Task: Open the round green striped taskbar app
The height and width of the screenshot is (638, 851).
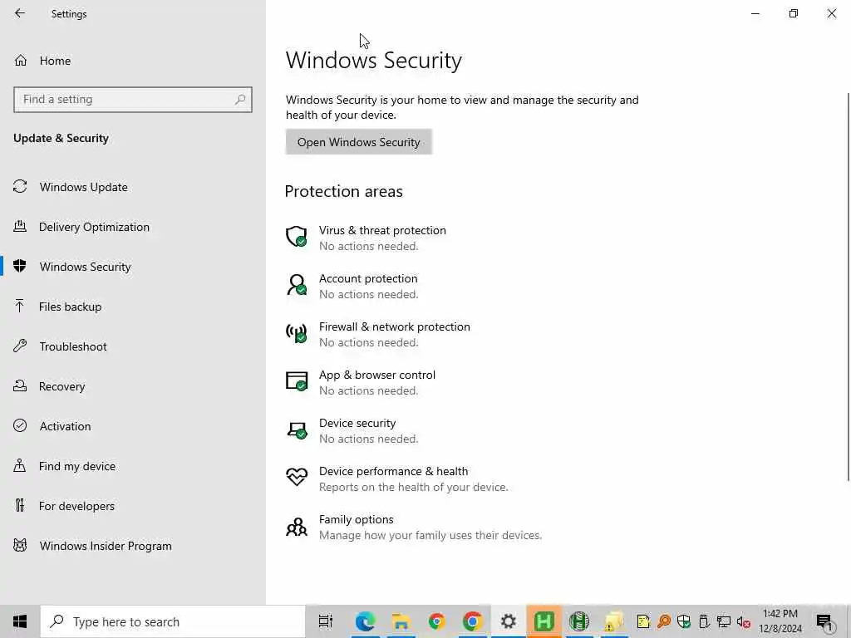Action: coord(579,621)
